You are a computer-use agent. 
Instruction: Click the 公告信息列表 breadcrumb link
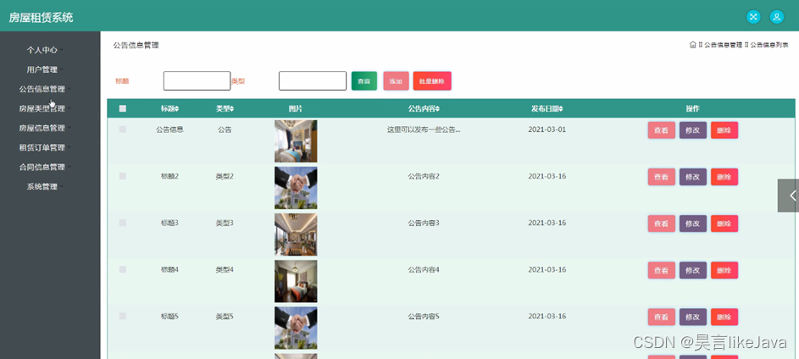[769, 46]
